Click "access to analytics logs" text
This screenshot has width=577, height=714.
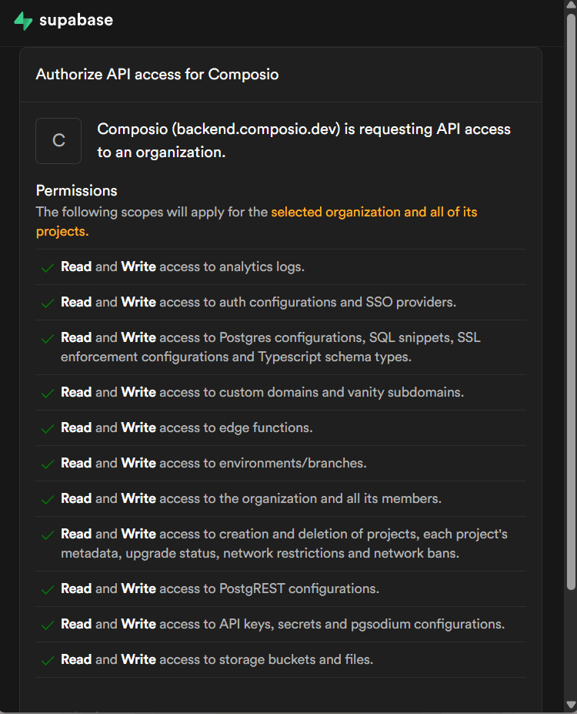[x=232, y=266]
